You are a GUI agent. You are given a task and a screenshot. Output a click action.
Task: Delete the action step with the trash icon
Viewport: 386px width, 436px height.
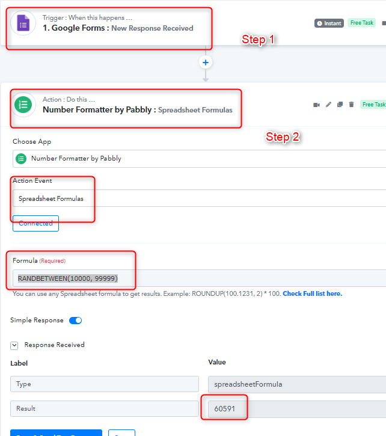[x=351, y=105]
